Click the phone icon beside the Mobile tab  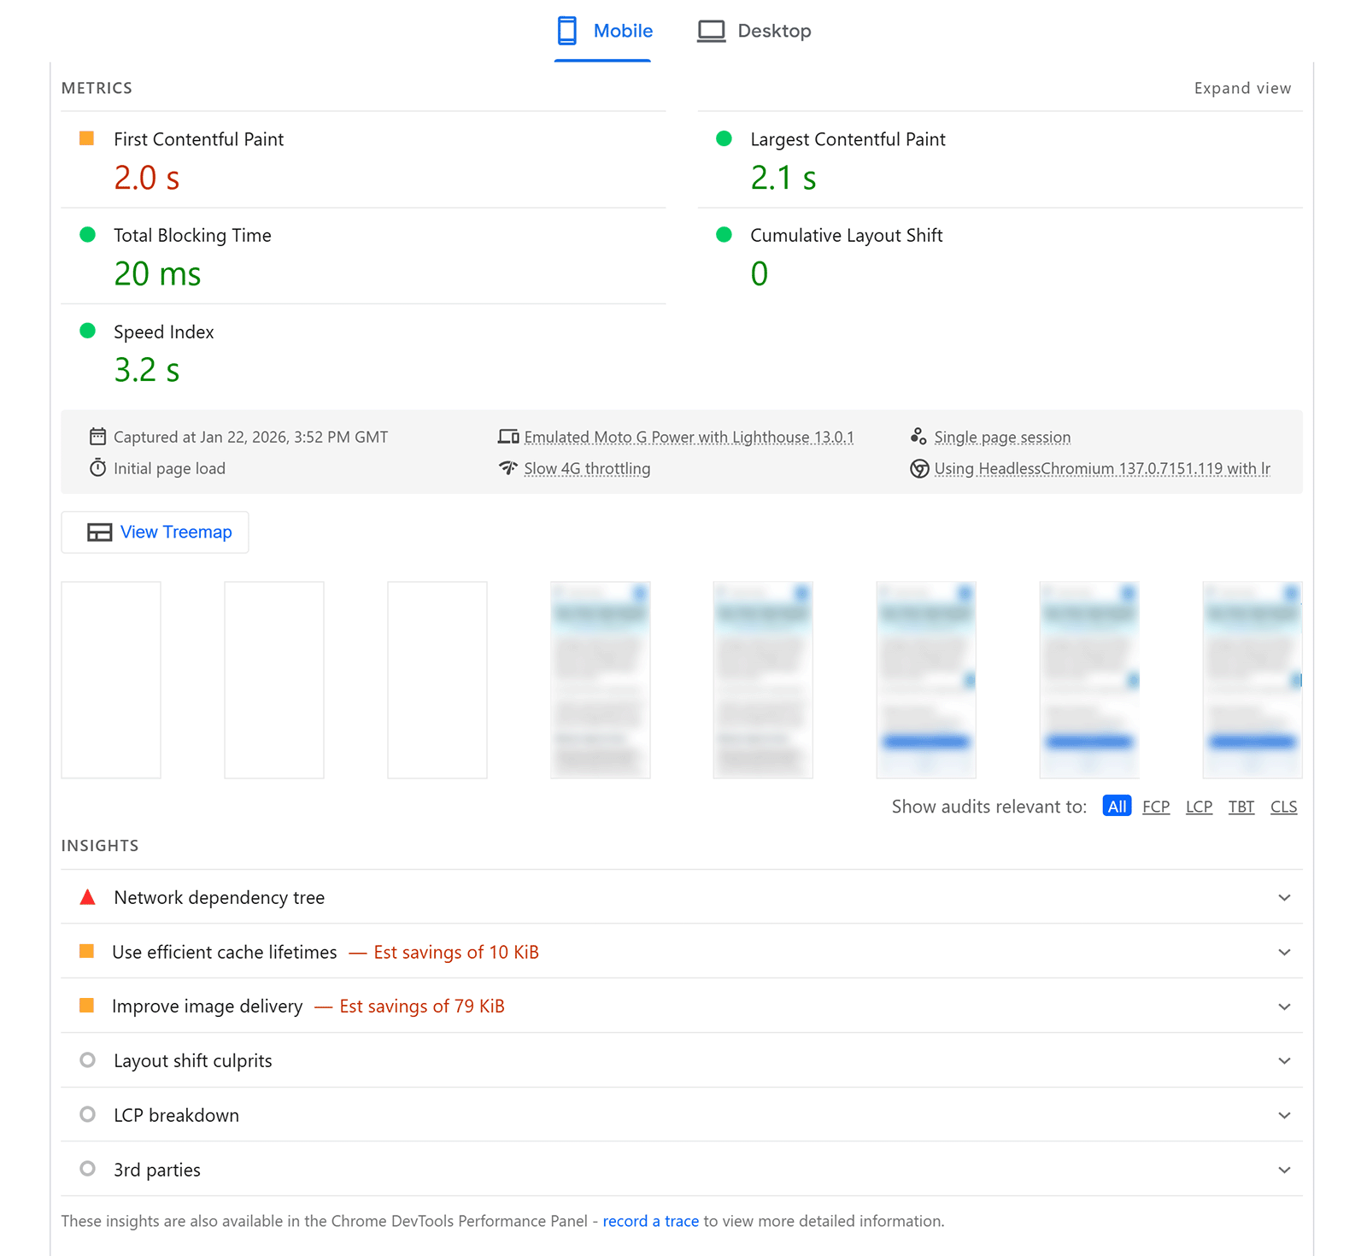pos(566,30)
